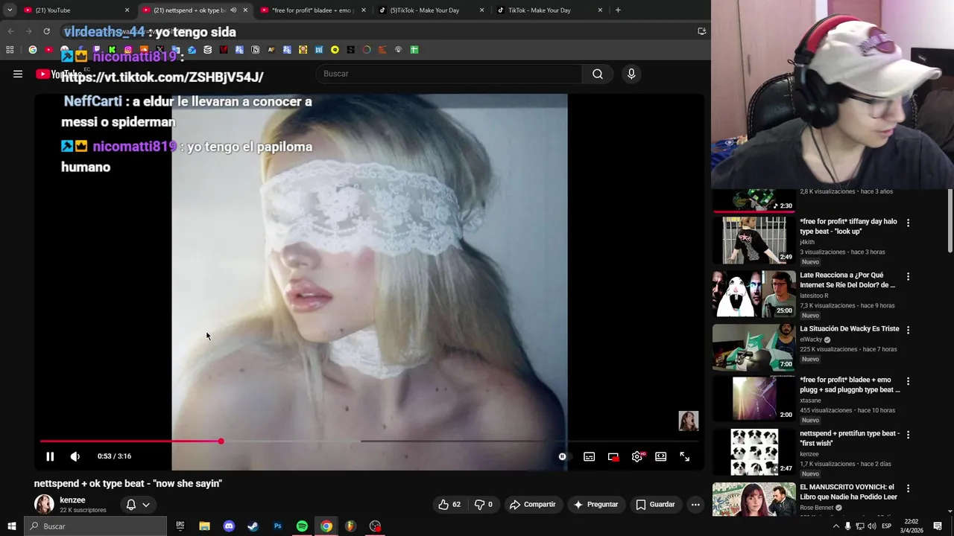Image resolution: width=954 pixels, height=536 pixels.
Task: Open FL Studio from the taskbar
Action: [x=350, y=526]
